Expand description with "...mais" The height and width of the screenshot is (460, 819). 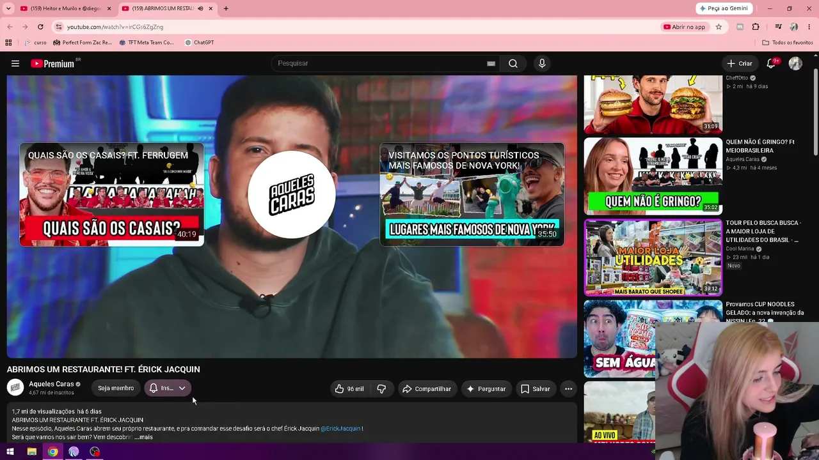coord(143,437)
